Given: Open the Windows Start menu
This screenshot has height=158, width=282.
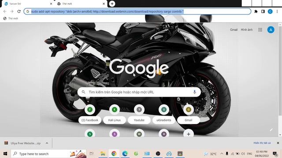Looking at the screenshot, I should (5, 154).
